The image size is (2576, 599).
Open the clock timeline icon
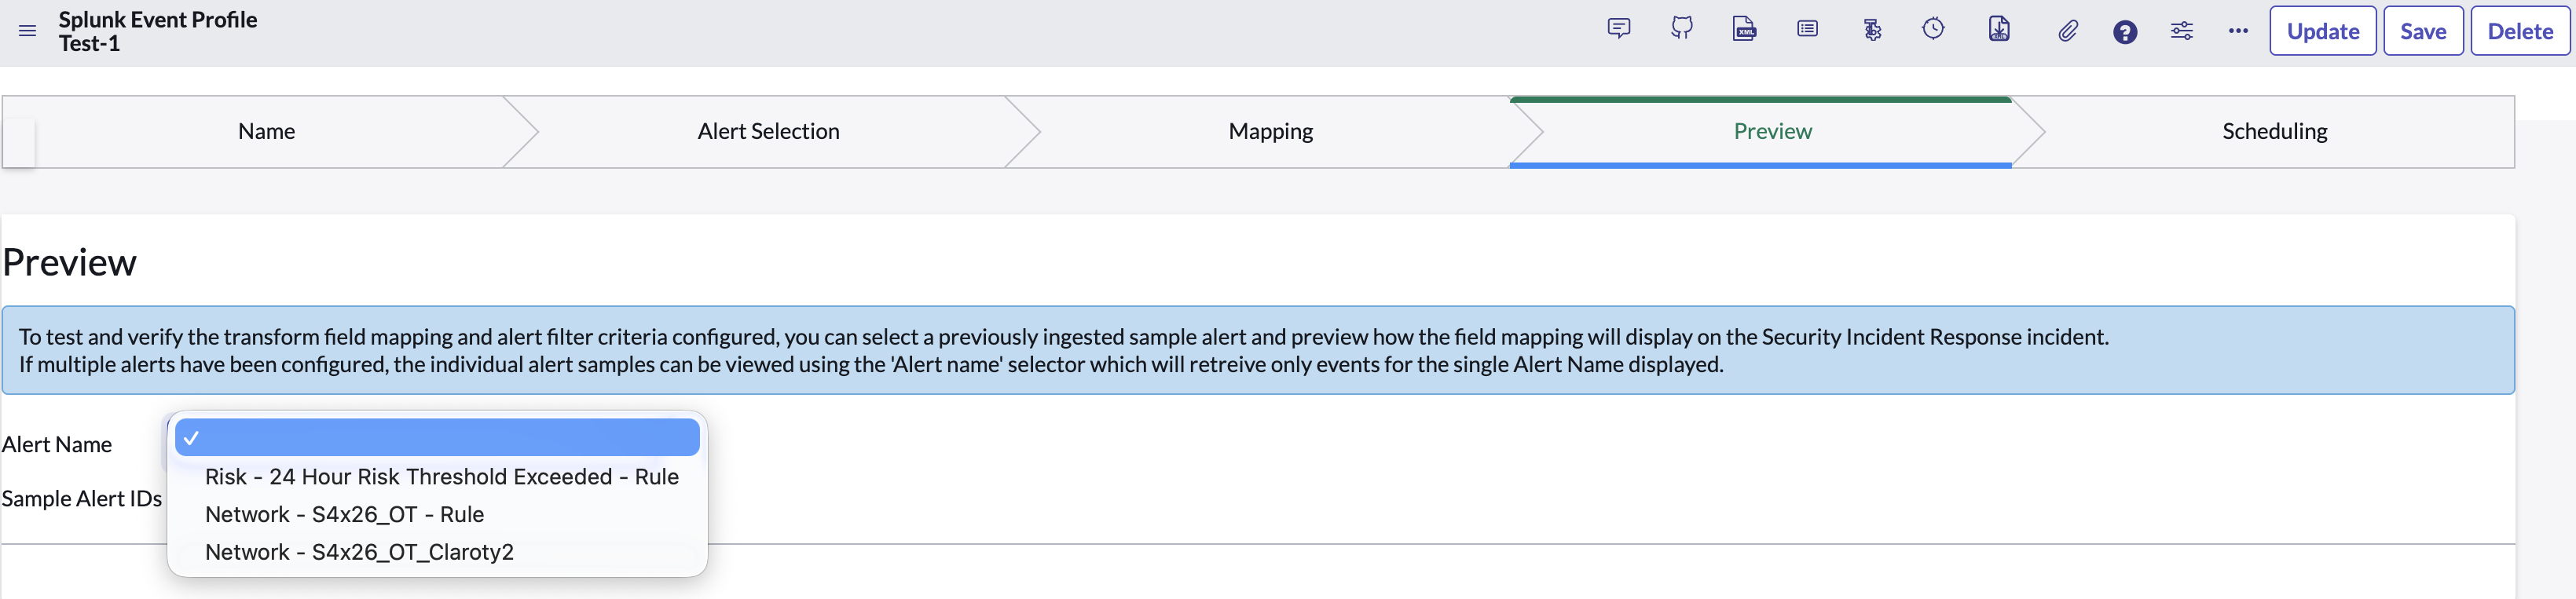point(1933,29)
